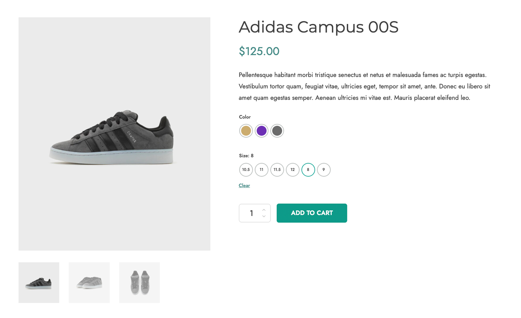Pick shoe size 12
This screenshot has height=318, width=521.
[292, 170]
